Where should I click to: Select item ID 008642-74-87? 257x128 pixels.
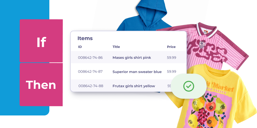[x=90, y=71]
